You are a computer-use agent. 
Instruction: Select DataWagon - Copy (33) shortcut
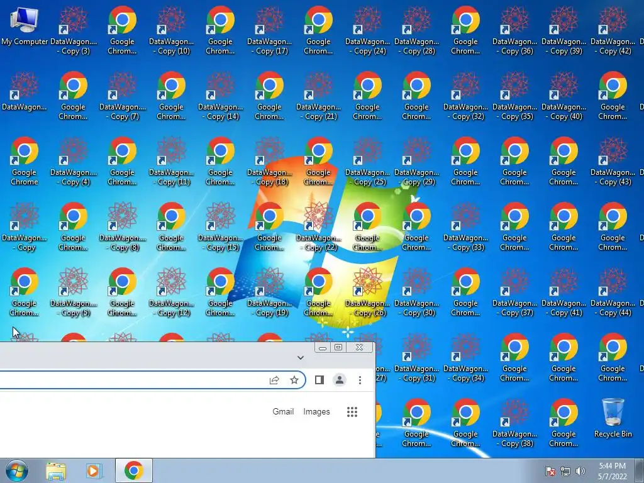465,226
